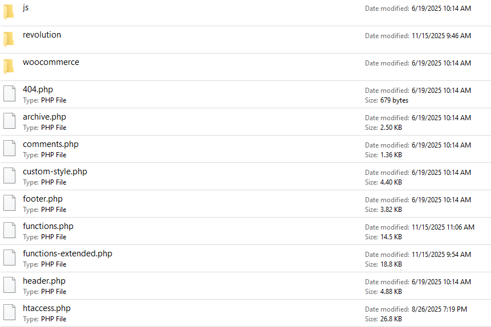Select the footer.php file icon

tap(9, 203)
